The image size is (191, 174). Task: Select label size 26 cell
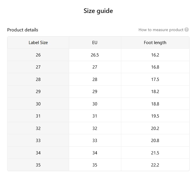tap(38, 55)
